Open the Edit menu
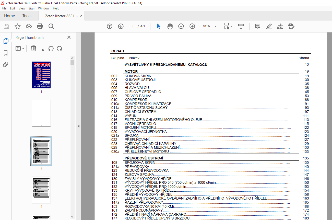The image size is (332, 220). pyautogui.click(x=13, y=8)
